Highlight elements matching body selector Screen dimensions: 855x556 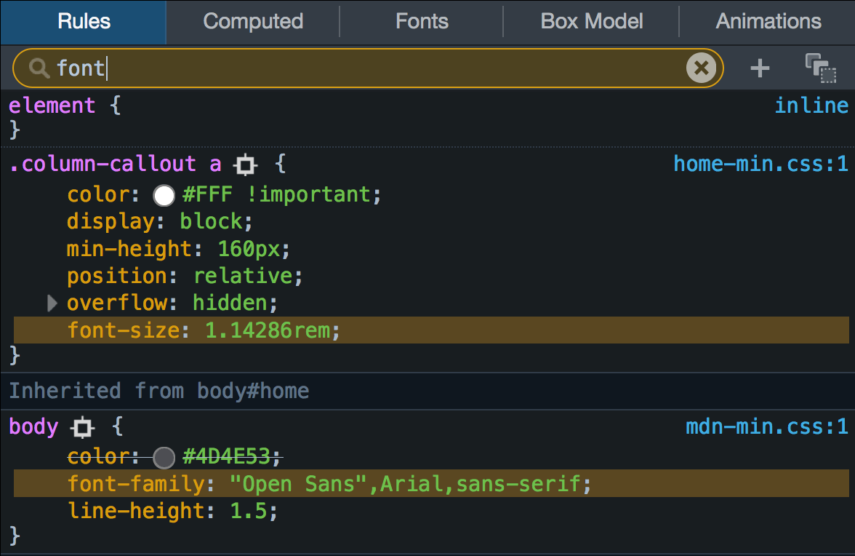click(x=82, y=427)
